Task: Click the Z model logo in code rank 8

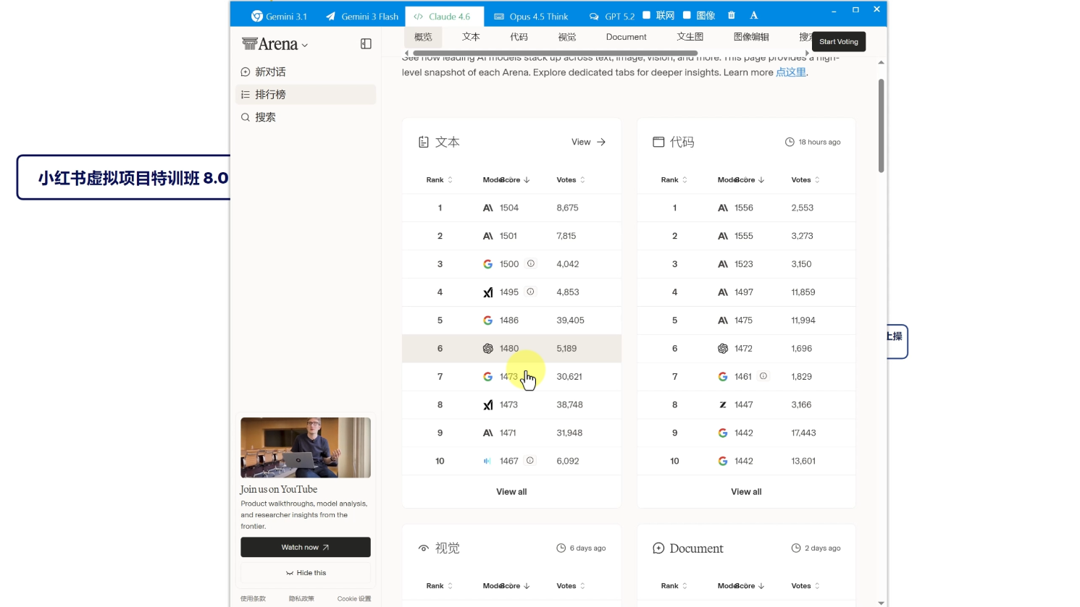Action: (x=723, y=404)
